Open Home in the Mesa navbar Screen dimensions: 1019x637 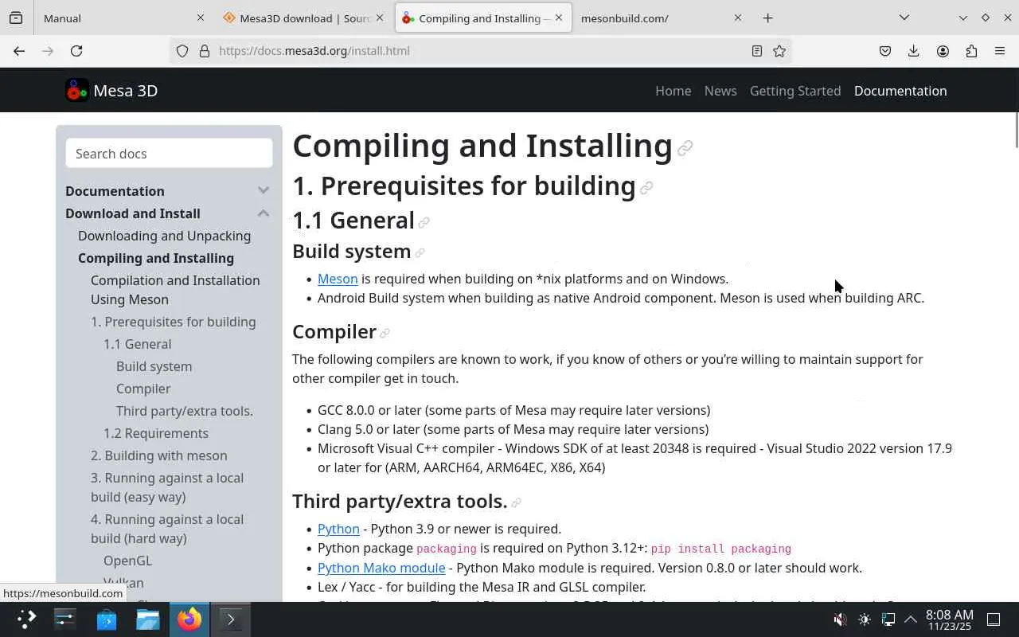coord(673,91)
